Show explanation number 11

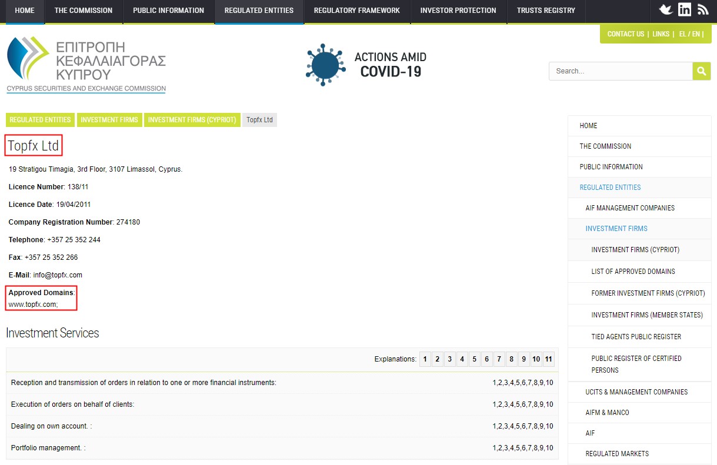click(x=548, y=359)
